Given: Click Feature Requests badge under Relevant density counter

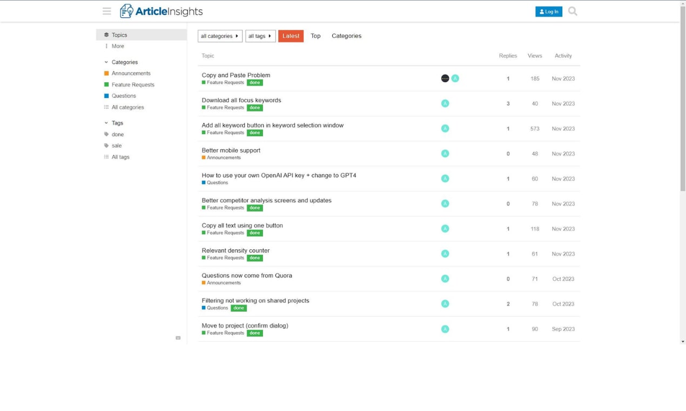Looking at the screenshot, I should pyautogui.click(x=223, y=258).
